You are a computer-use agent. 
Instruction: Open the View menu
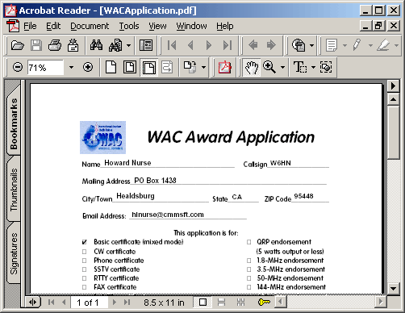tap(157, 26)
